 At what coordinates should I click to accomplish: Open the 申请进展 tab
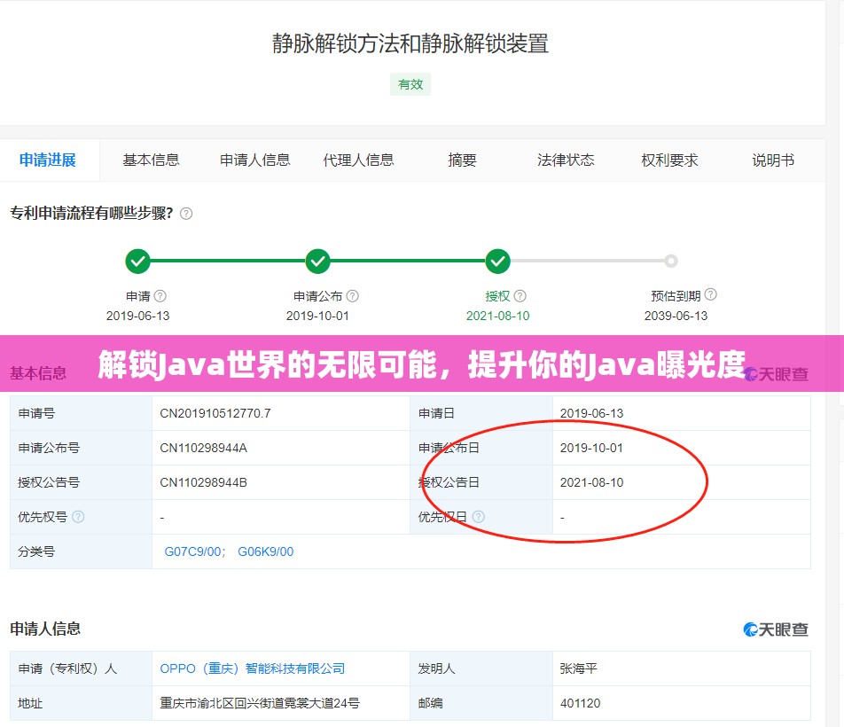coord(48,160)
